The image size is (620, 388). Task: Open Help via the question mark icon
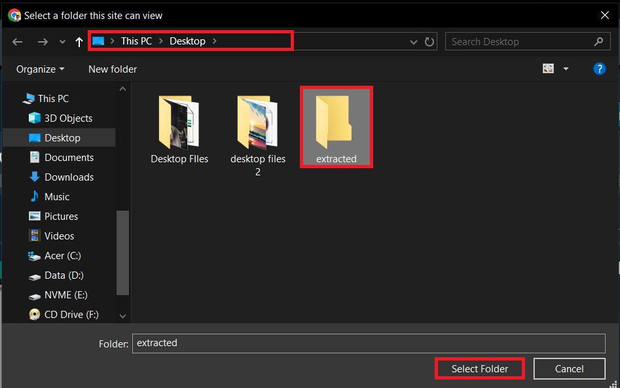point(600,68)
